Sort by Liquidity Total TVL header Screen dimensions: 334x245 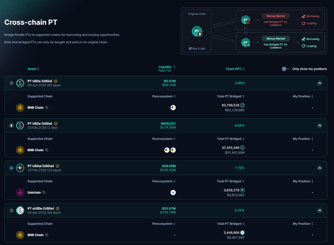167,69
